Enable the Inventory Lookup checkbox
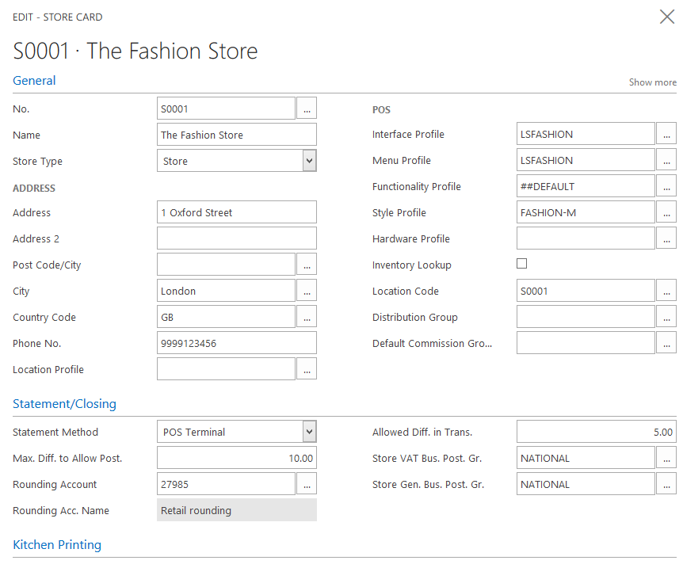 pyautogui.click(x=521, y=264)
